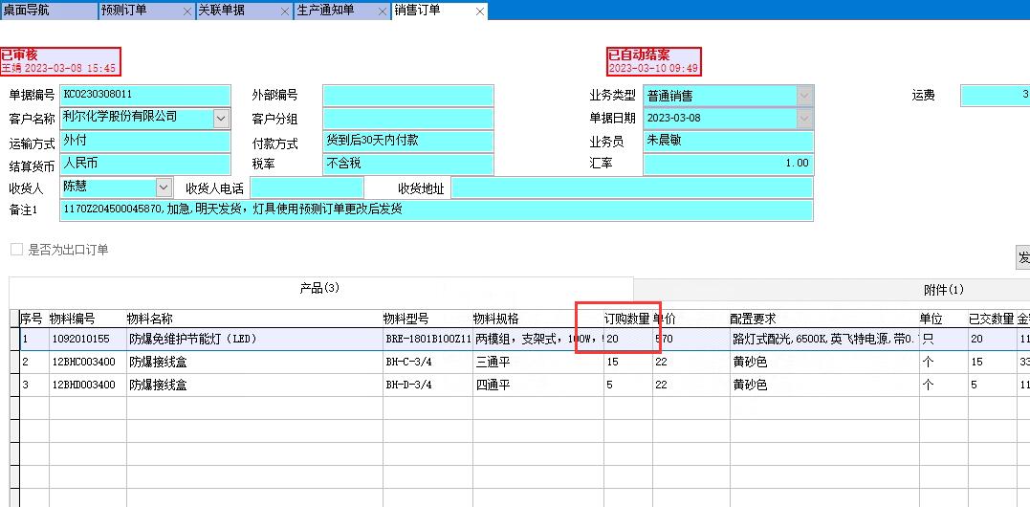Open the 业务类型 dropdown arrow
The image size is (1030, 507).
click(x=804, y=96)
